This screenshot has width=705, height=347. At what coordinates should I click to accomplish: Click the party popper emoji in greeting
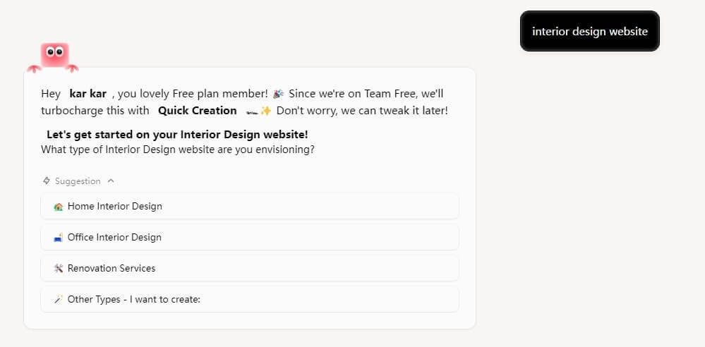(x=278, y=94)
